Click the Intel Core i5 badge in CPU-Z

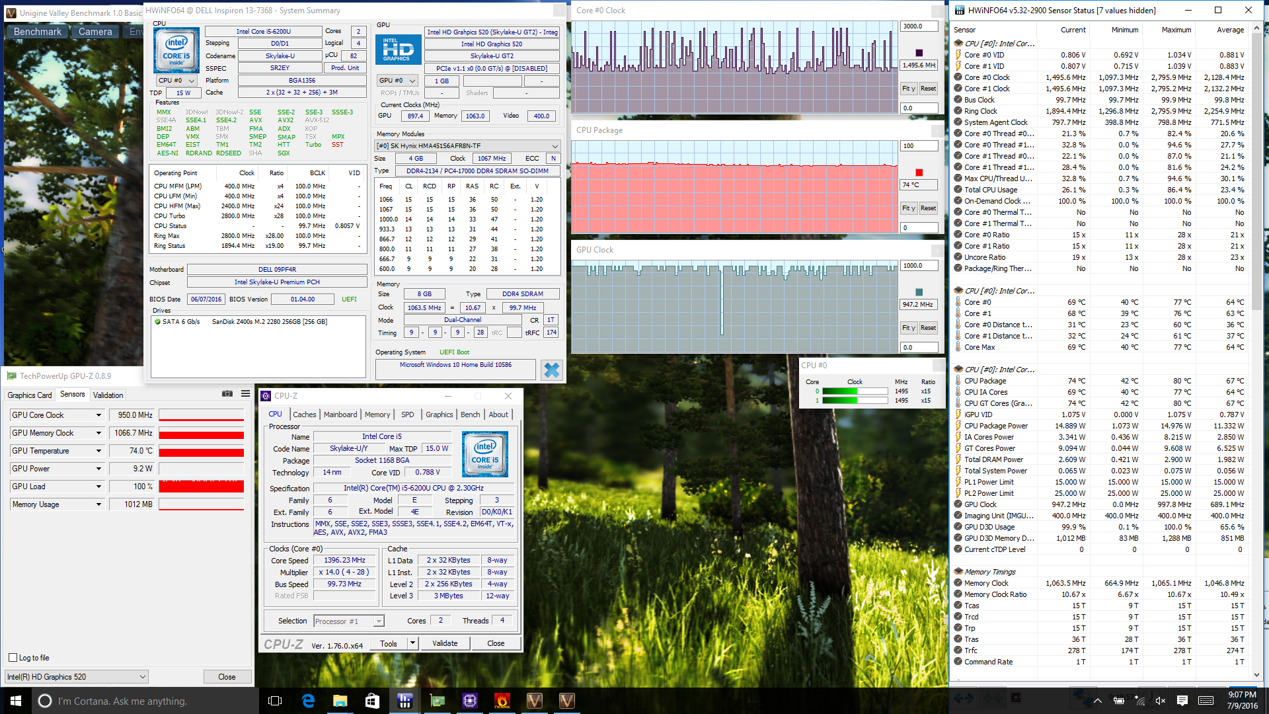(x=485, y=454)
